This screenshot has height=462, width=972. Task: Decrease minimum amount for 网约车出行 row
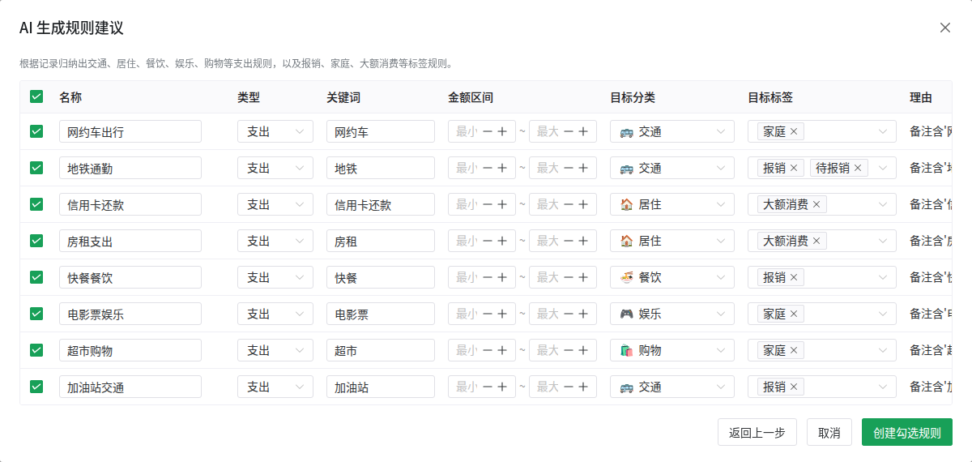click(488, 131)
